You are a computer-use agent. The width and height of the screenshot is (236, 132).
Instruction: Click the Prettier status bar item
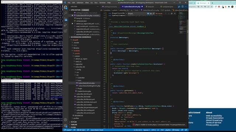click(176, 130)
